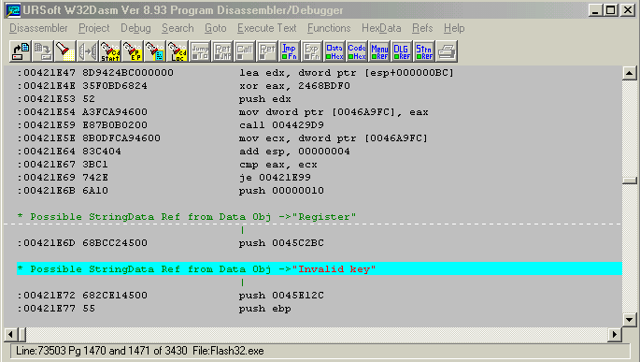Click the Call toolbar button
Image resolution: width=640 pixels, height=362 pixels.
pos(245,51)
